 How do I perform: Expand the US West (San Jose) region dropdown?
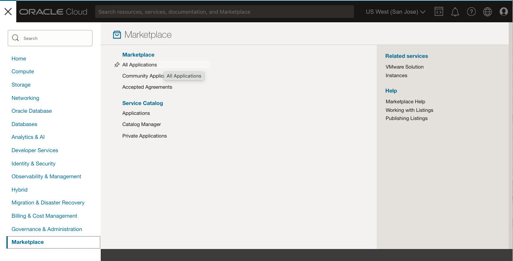[x=395, y=12]
